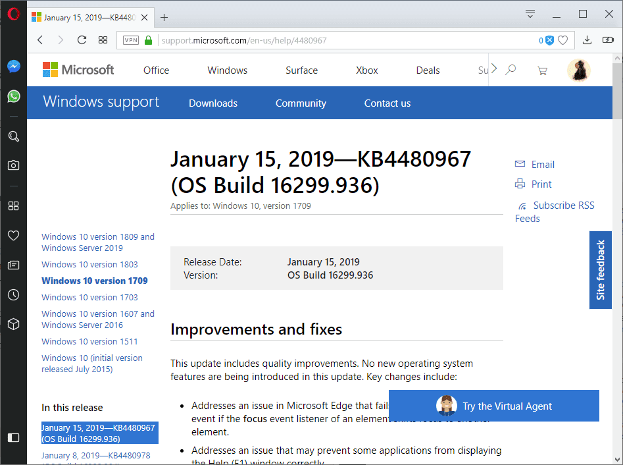This screenshot has height=465, width=623.
Task: Open Speed Dial from sidebar
Action: (x=14, y=205)
